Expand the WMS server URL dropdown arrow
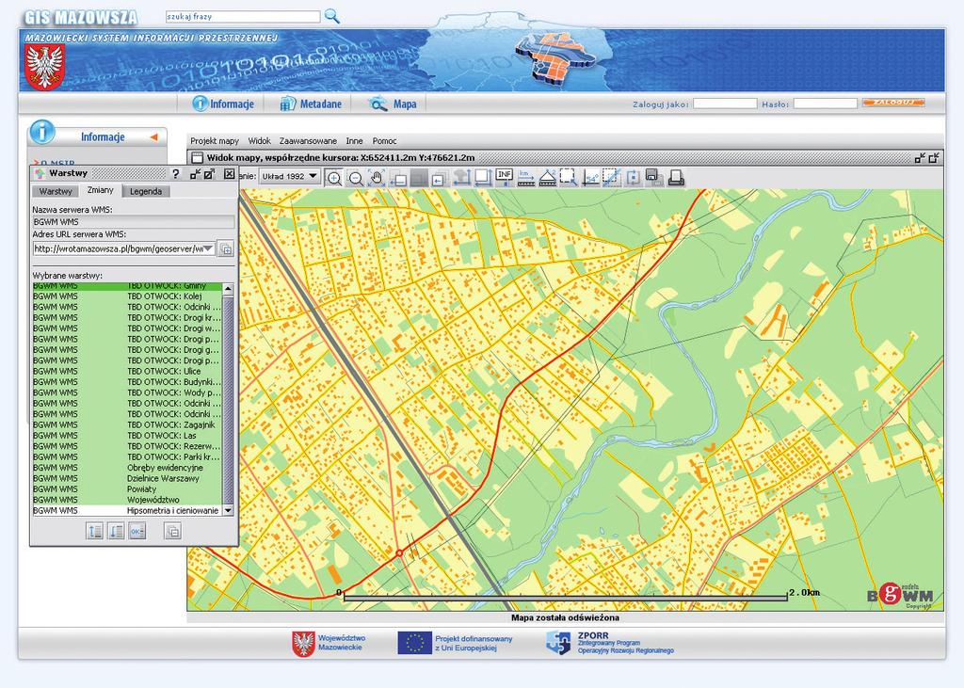This screenshot has width=964, height=688. (x=209, y=249)
